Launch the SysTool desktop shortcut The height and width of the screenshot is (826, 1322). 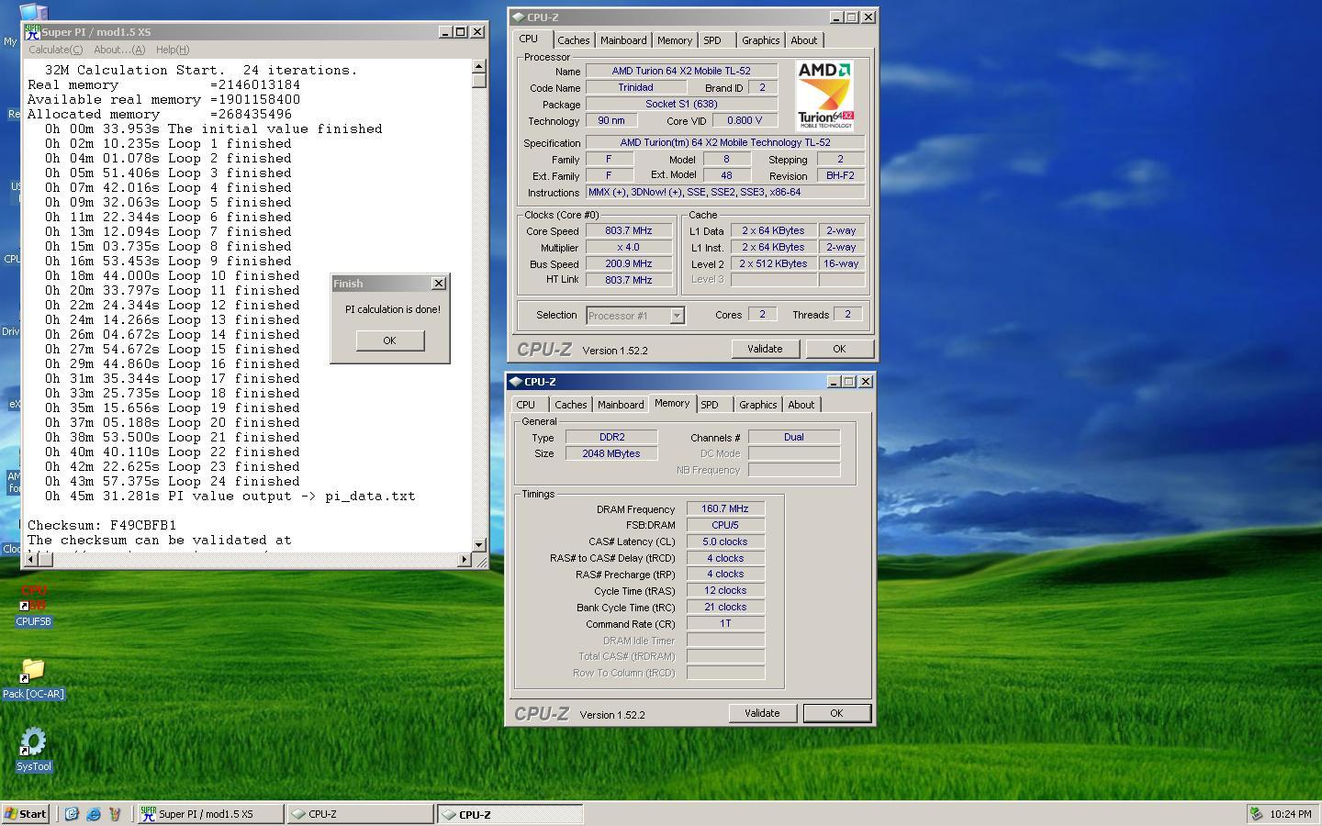point(33,750)
